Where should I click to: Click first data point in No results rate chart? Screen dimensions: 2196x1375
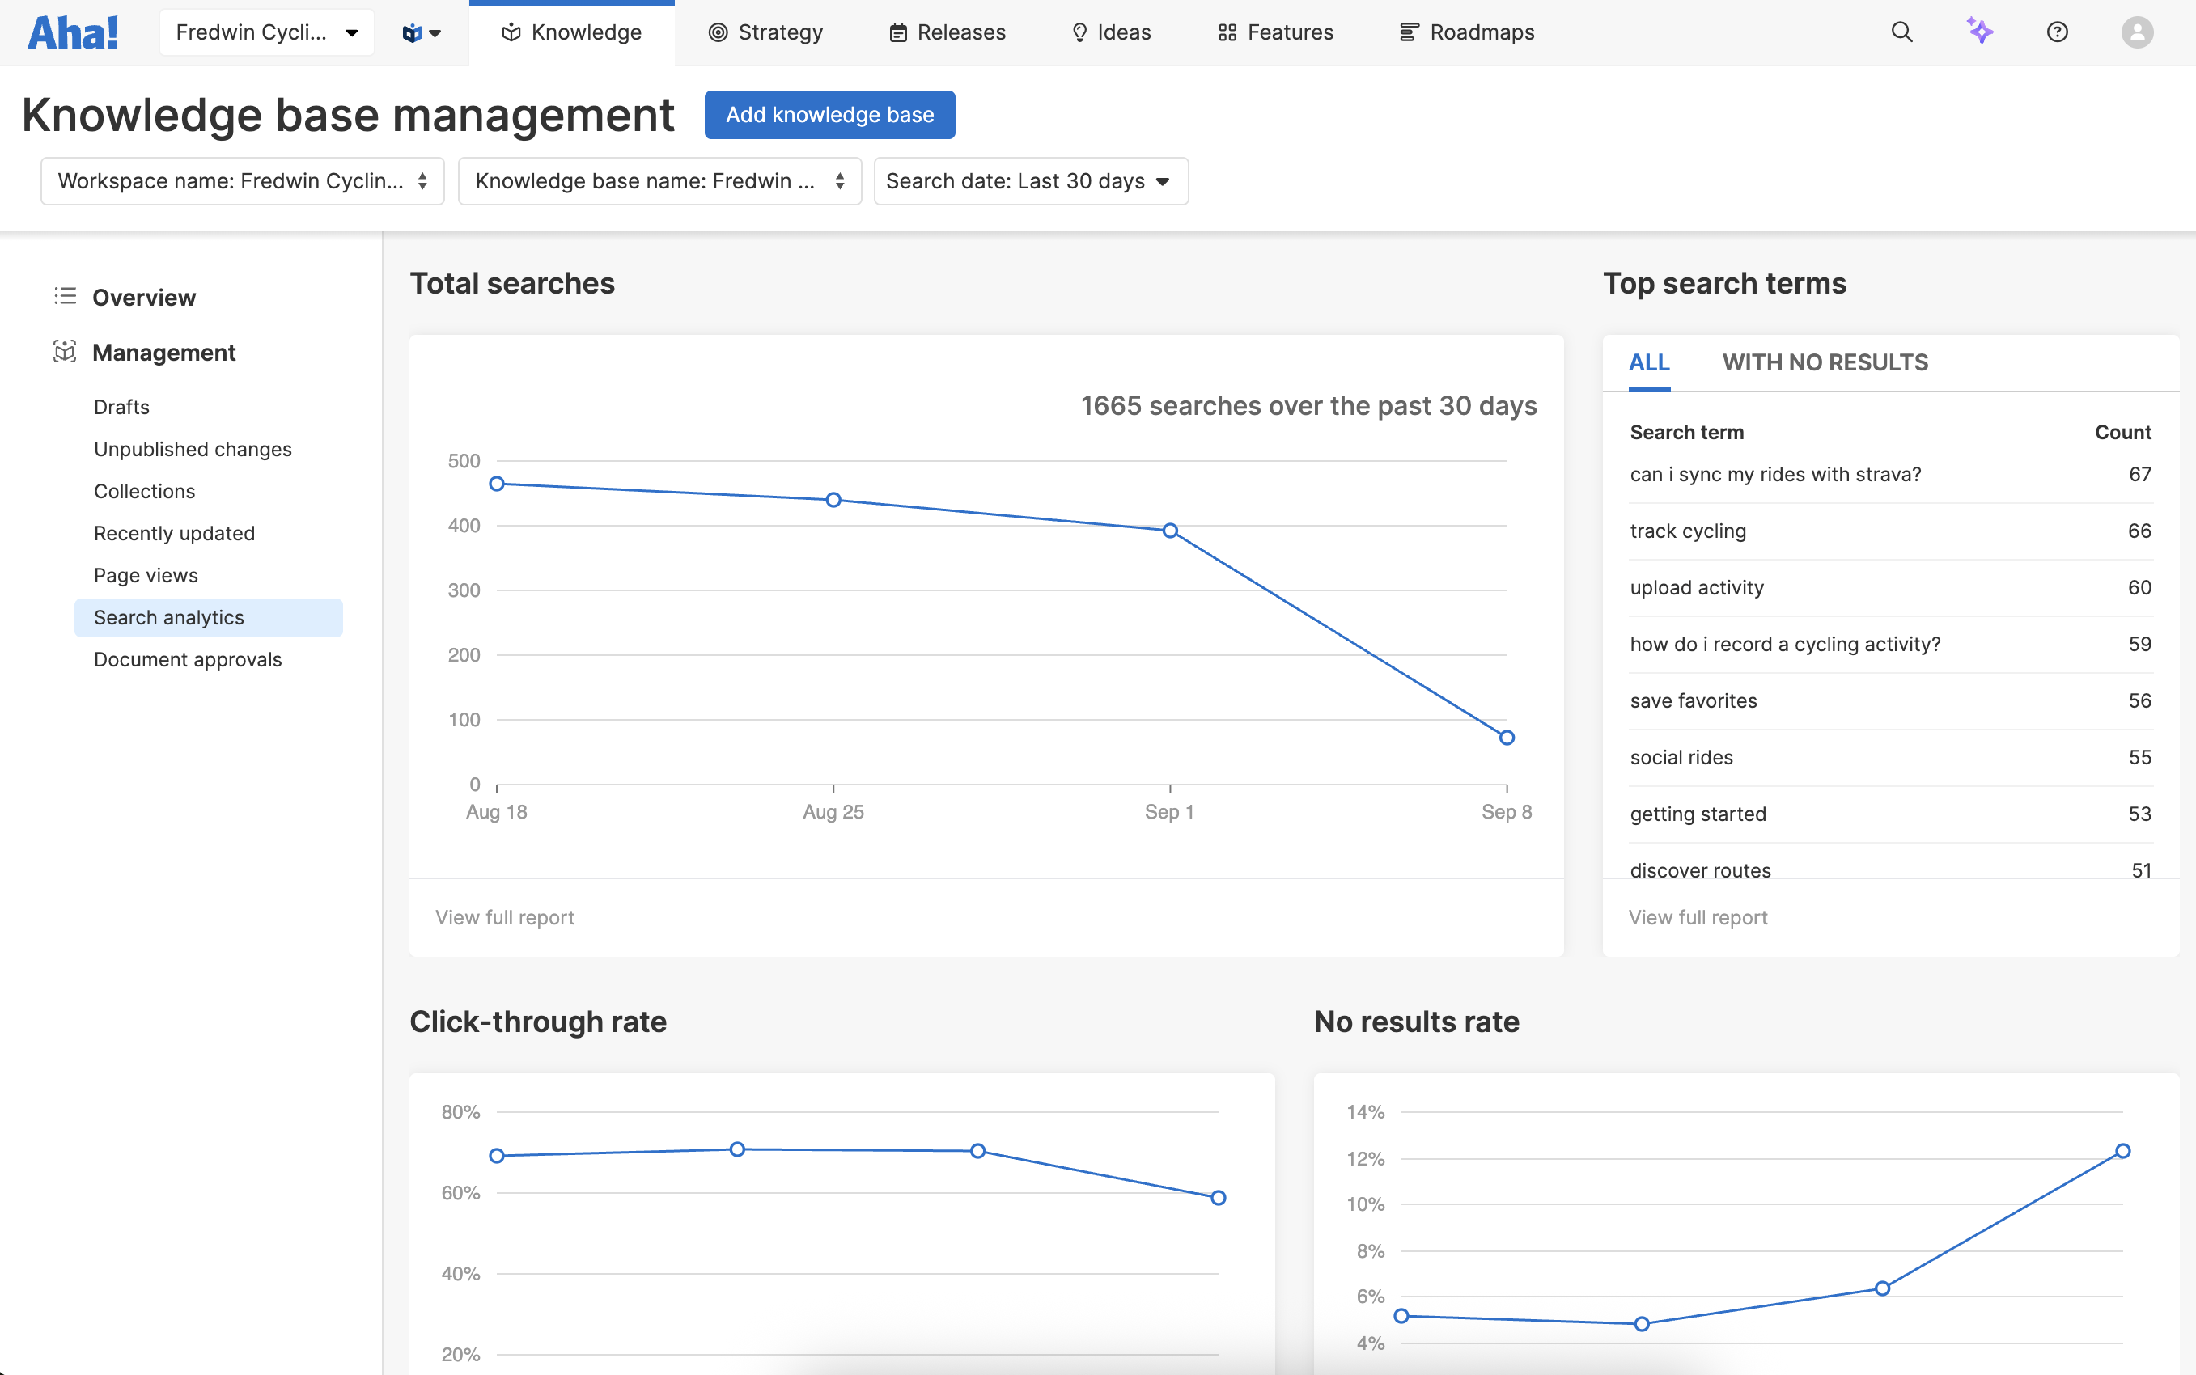pyautogui.click(x=1401, y=1316)
